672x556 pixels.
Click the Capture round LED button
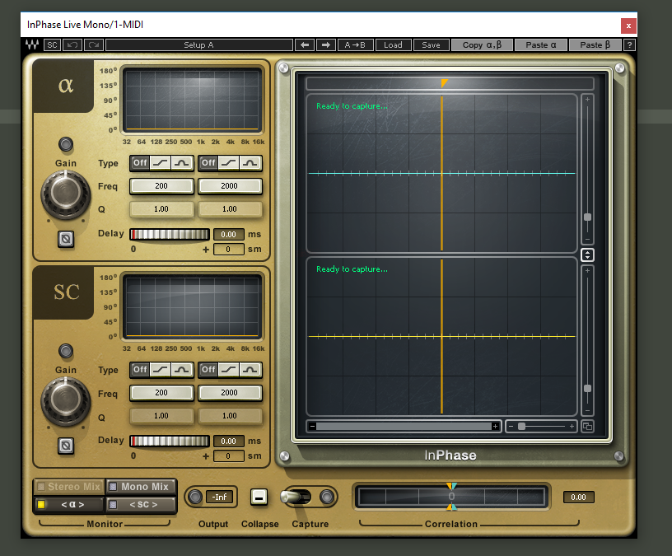327,497
